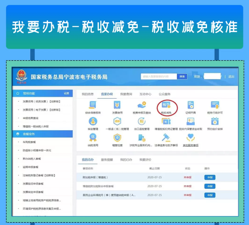Open 涉税专业服务机构 building icon

click(x=141, y=138)
